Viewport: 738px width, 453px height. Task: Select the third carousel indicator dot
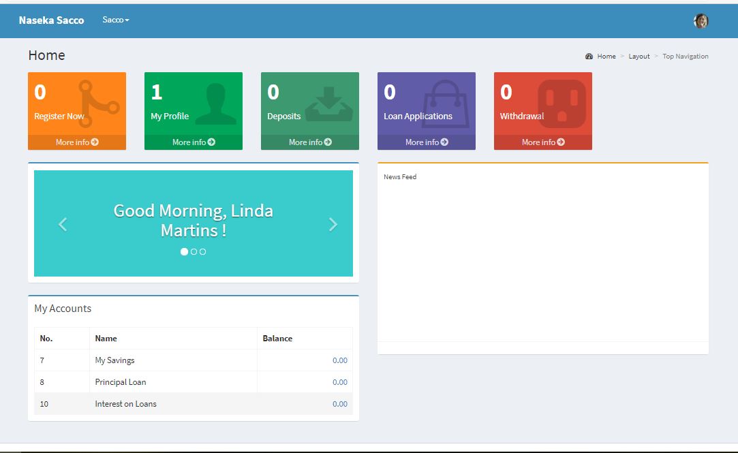[202, 252]
